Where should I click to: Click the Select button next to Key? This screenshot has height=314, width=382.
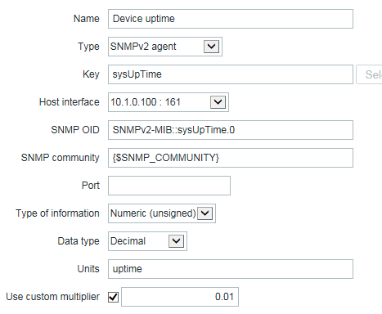coord(369,74)
